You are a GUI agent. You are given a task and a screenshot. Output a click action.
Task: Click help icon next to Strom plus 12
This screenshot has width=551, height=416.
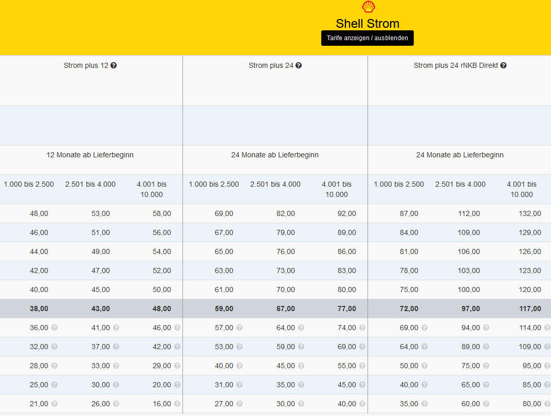pyautogui.click(x=114, y=66)
